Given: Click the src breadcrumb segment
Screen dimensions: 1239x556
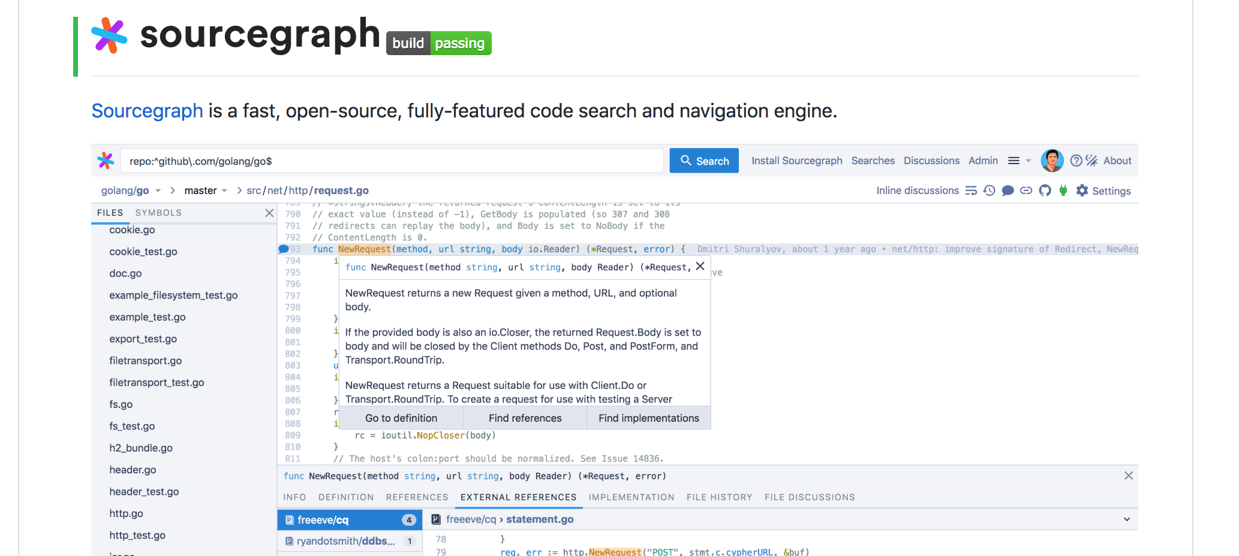Looking at the screenshot, I should (254, 191).
